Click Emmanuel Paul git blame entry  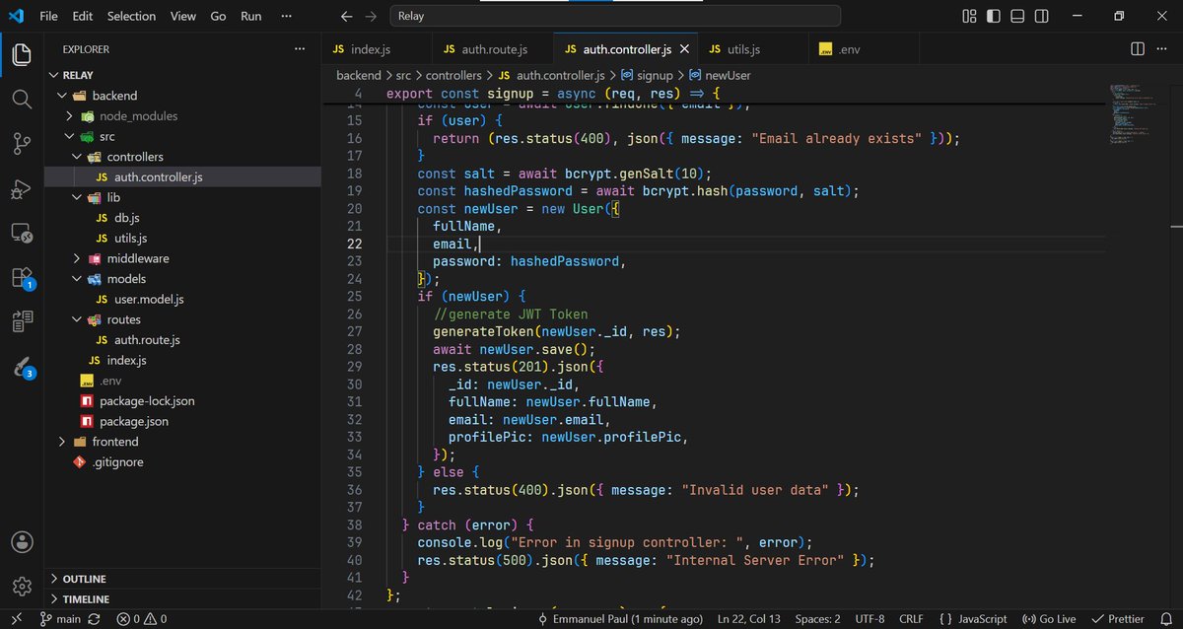(621, 619)
